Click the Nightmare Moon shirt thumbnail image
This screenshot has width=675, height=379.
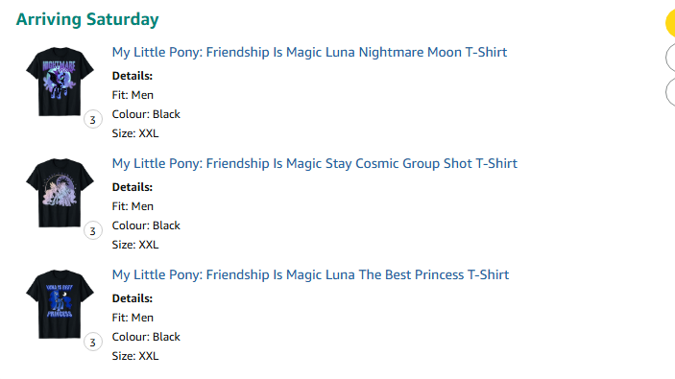60,82
